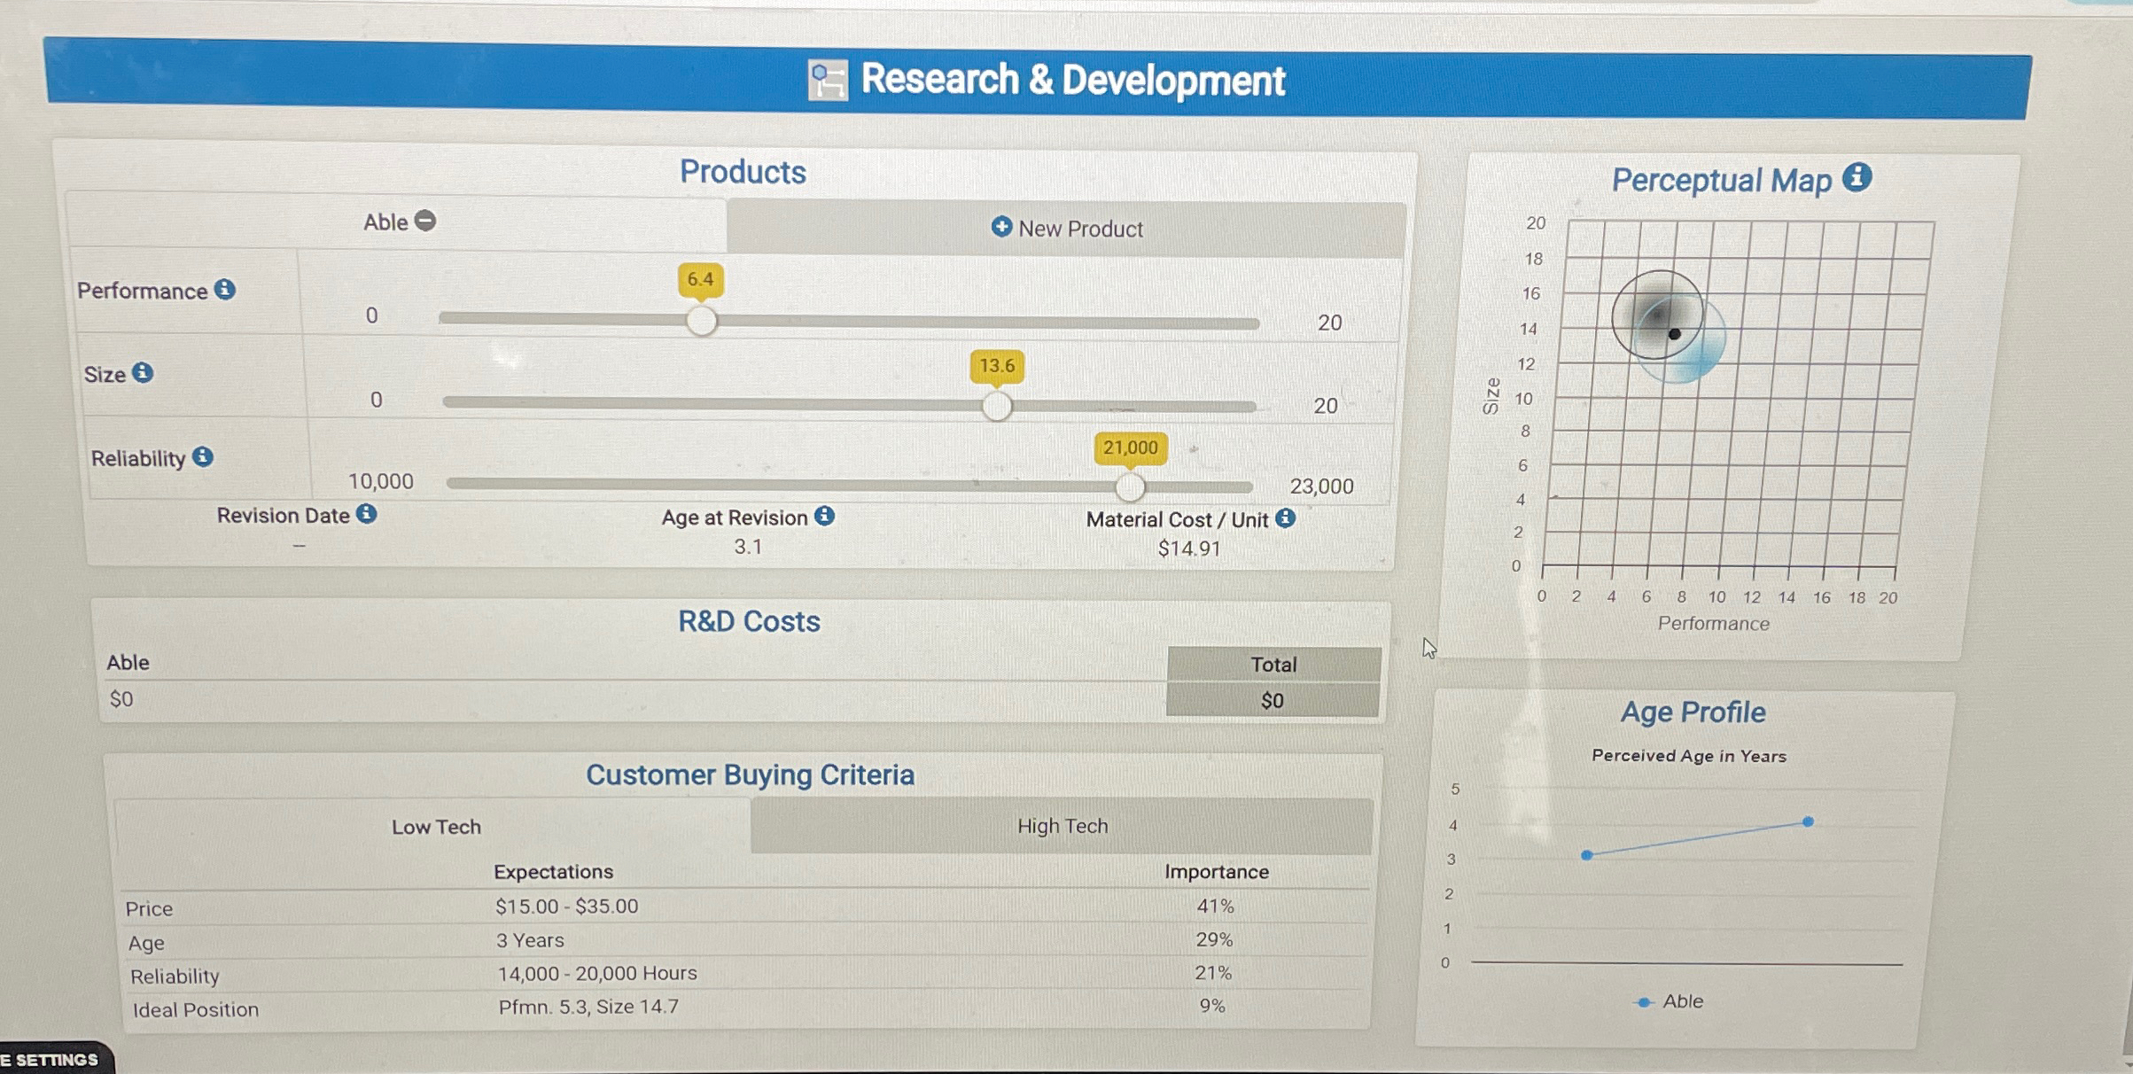Open the Age at Revision info icon

click(x=822, y=518)
